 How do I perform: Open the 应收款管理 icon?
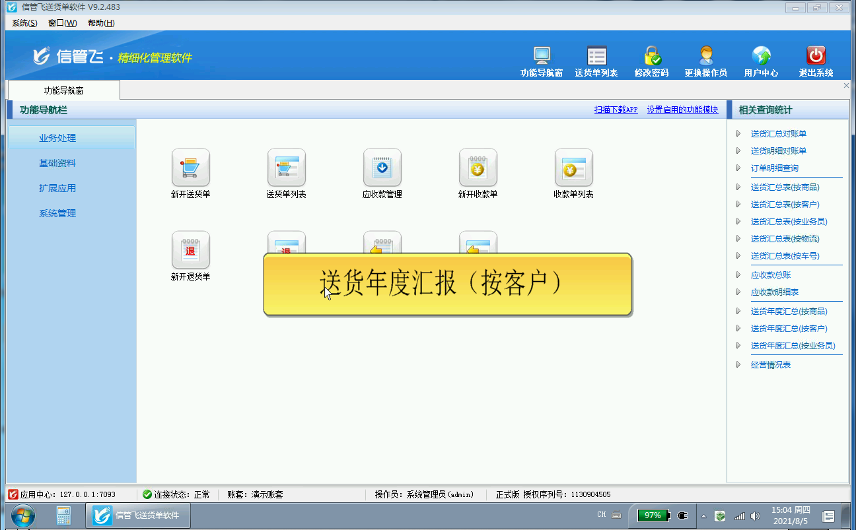(x=382, y=168)
